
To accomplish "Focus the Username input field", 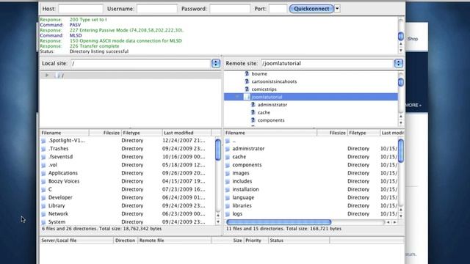I will pyautogui.click(x=157, y=9).
